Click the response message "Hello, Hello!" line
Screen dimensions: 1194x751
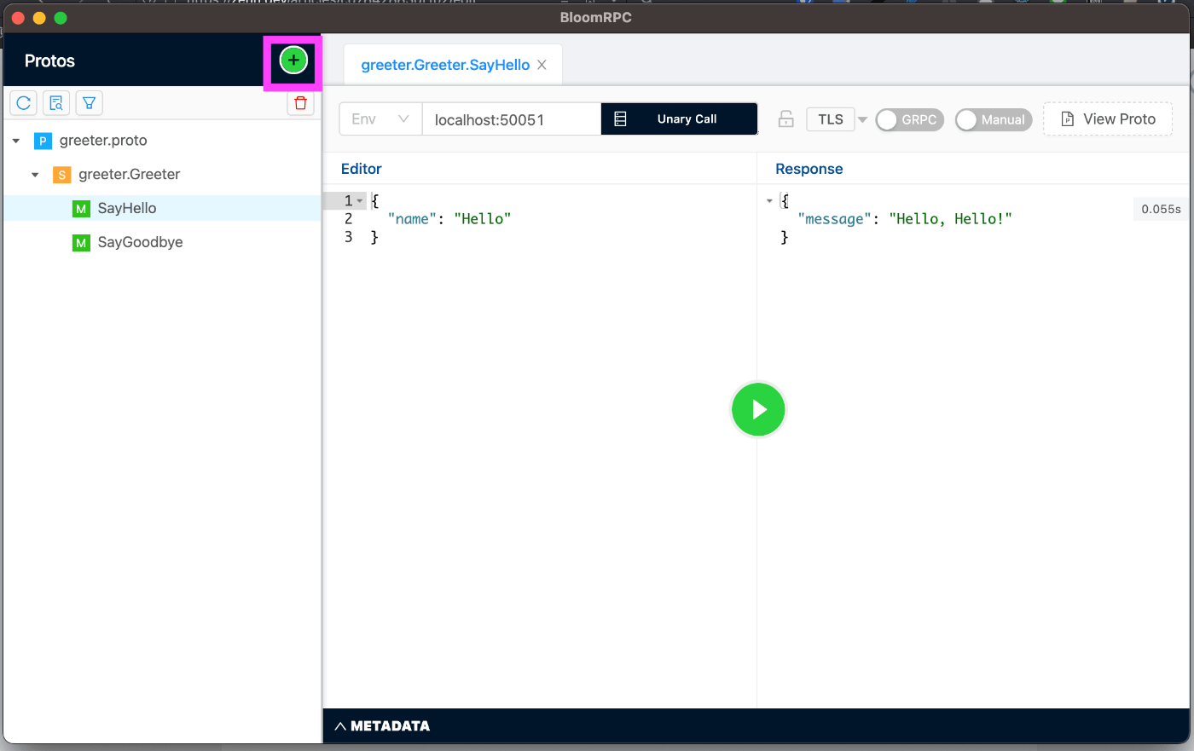pos(905,219)
